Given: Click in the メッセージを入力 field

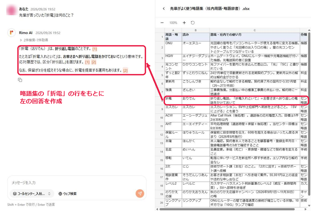Looking at the screenshot, I should pyautogui.click(x=77, y=182).
